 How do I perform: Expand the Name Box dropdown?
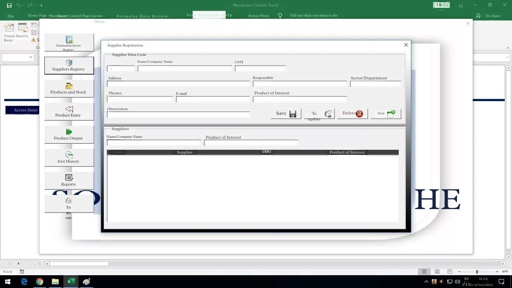pyautogui.click(x=31, y=58)
